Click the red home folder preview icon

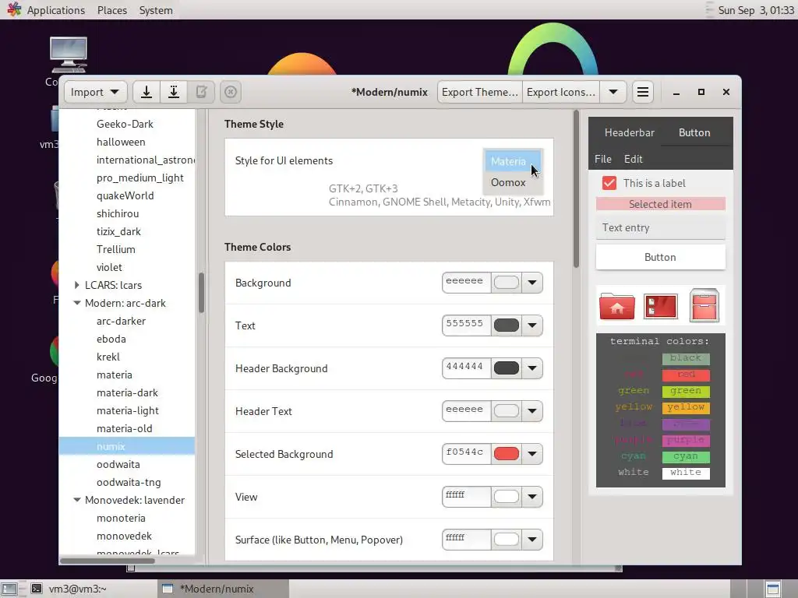[x=617, y=306]
